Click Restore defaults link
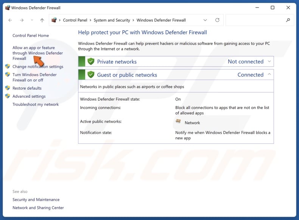Image resolution: width=299 pixels, height=220 pixels. tap(27, 88)
